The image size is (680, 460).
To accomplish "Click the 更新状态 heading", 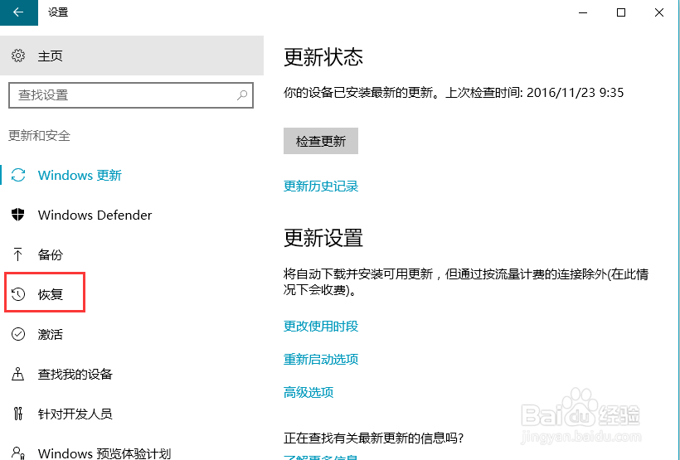I will click(x=323, y=57).
